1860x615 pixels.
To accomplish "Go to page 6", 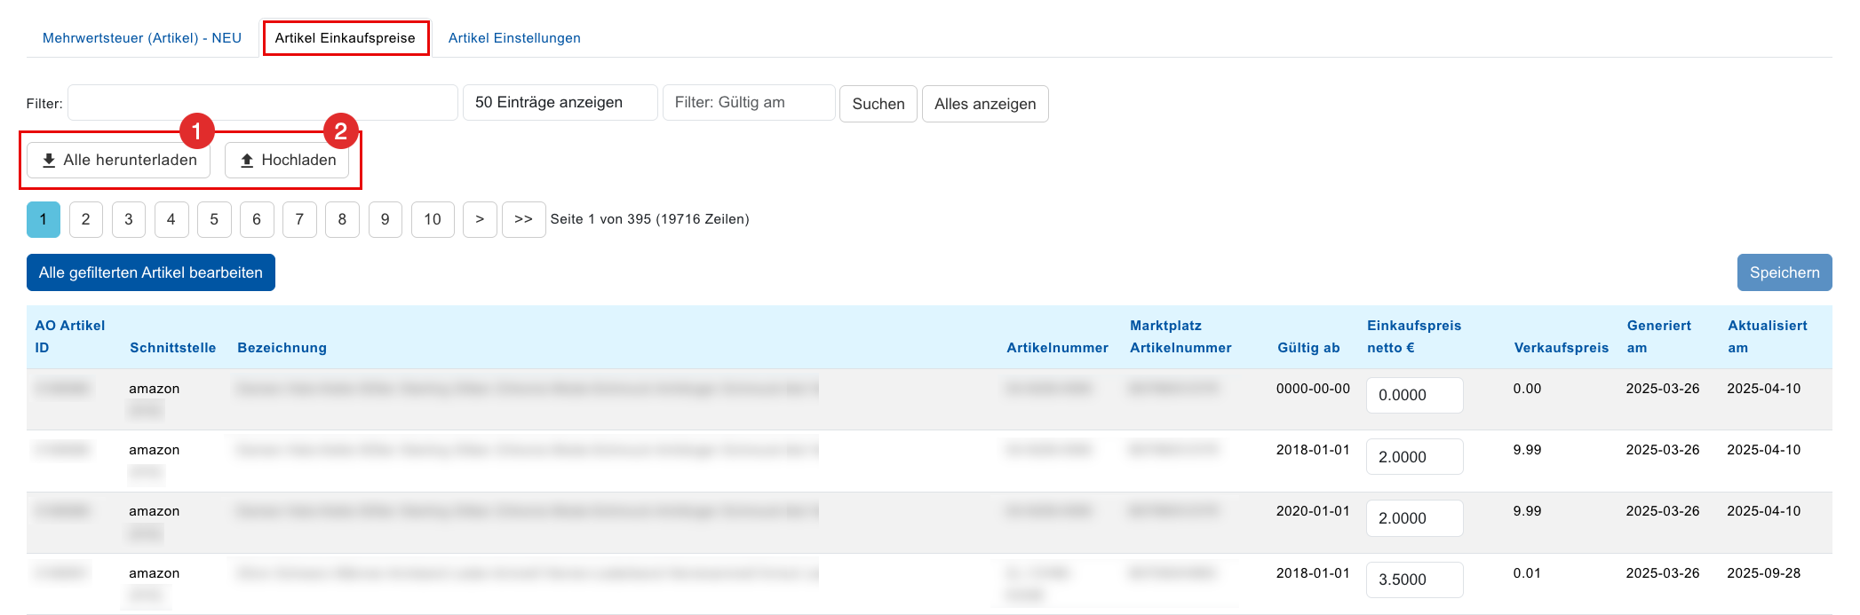I will tap(257, 219).
